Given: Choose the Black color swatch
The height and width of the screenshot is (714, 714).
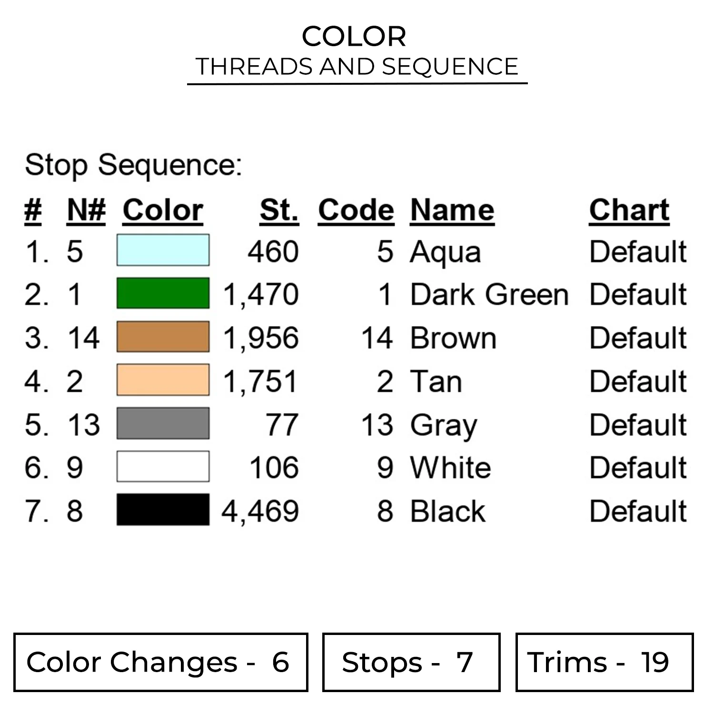Looking at the screenshot, I should pos(163,510).
